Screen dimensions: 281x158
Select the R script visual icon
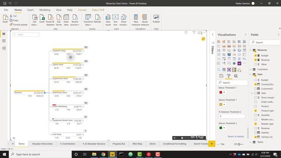tap(239, 59)
